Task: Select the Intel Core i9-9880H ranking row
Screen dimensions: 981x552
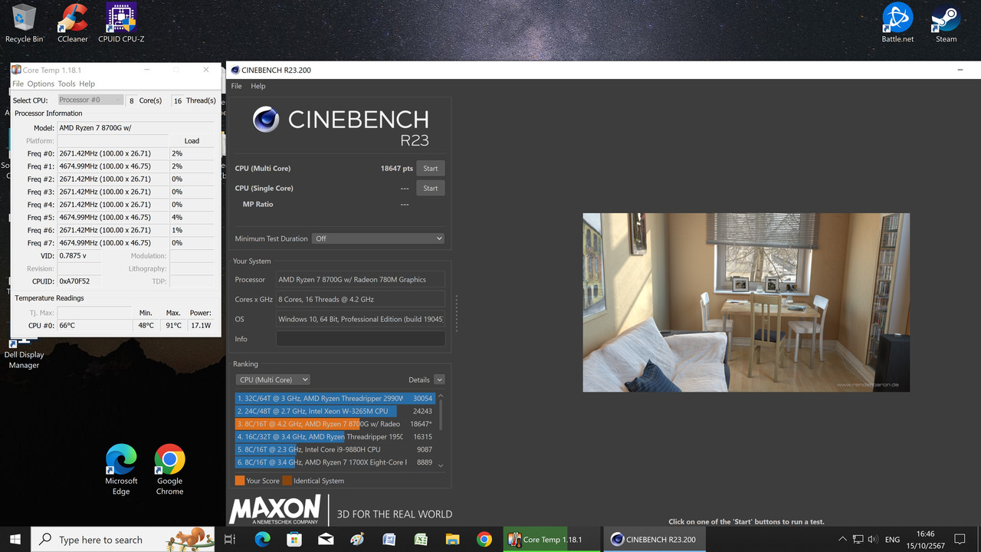Action: point(335,449)
